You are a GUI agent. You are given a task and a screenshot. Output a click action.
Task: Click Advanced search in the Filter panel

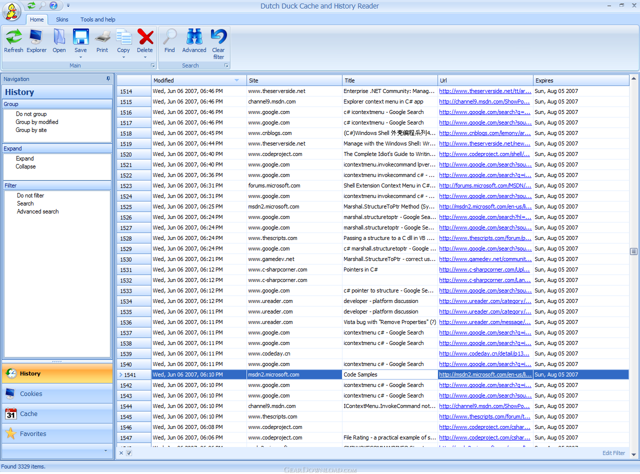tap(38, 211)
